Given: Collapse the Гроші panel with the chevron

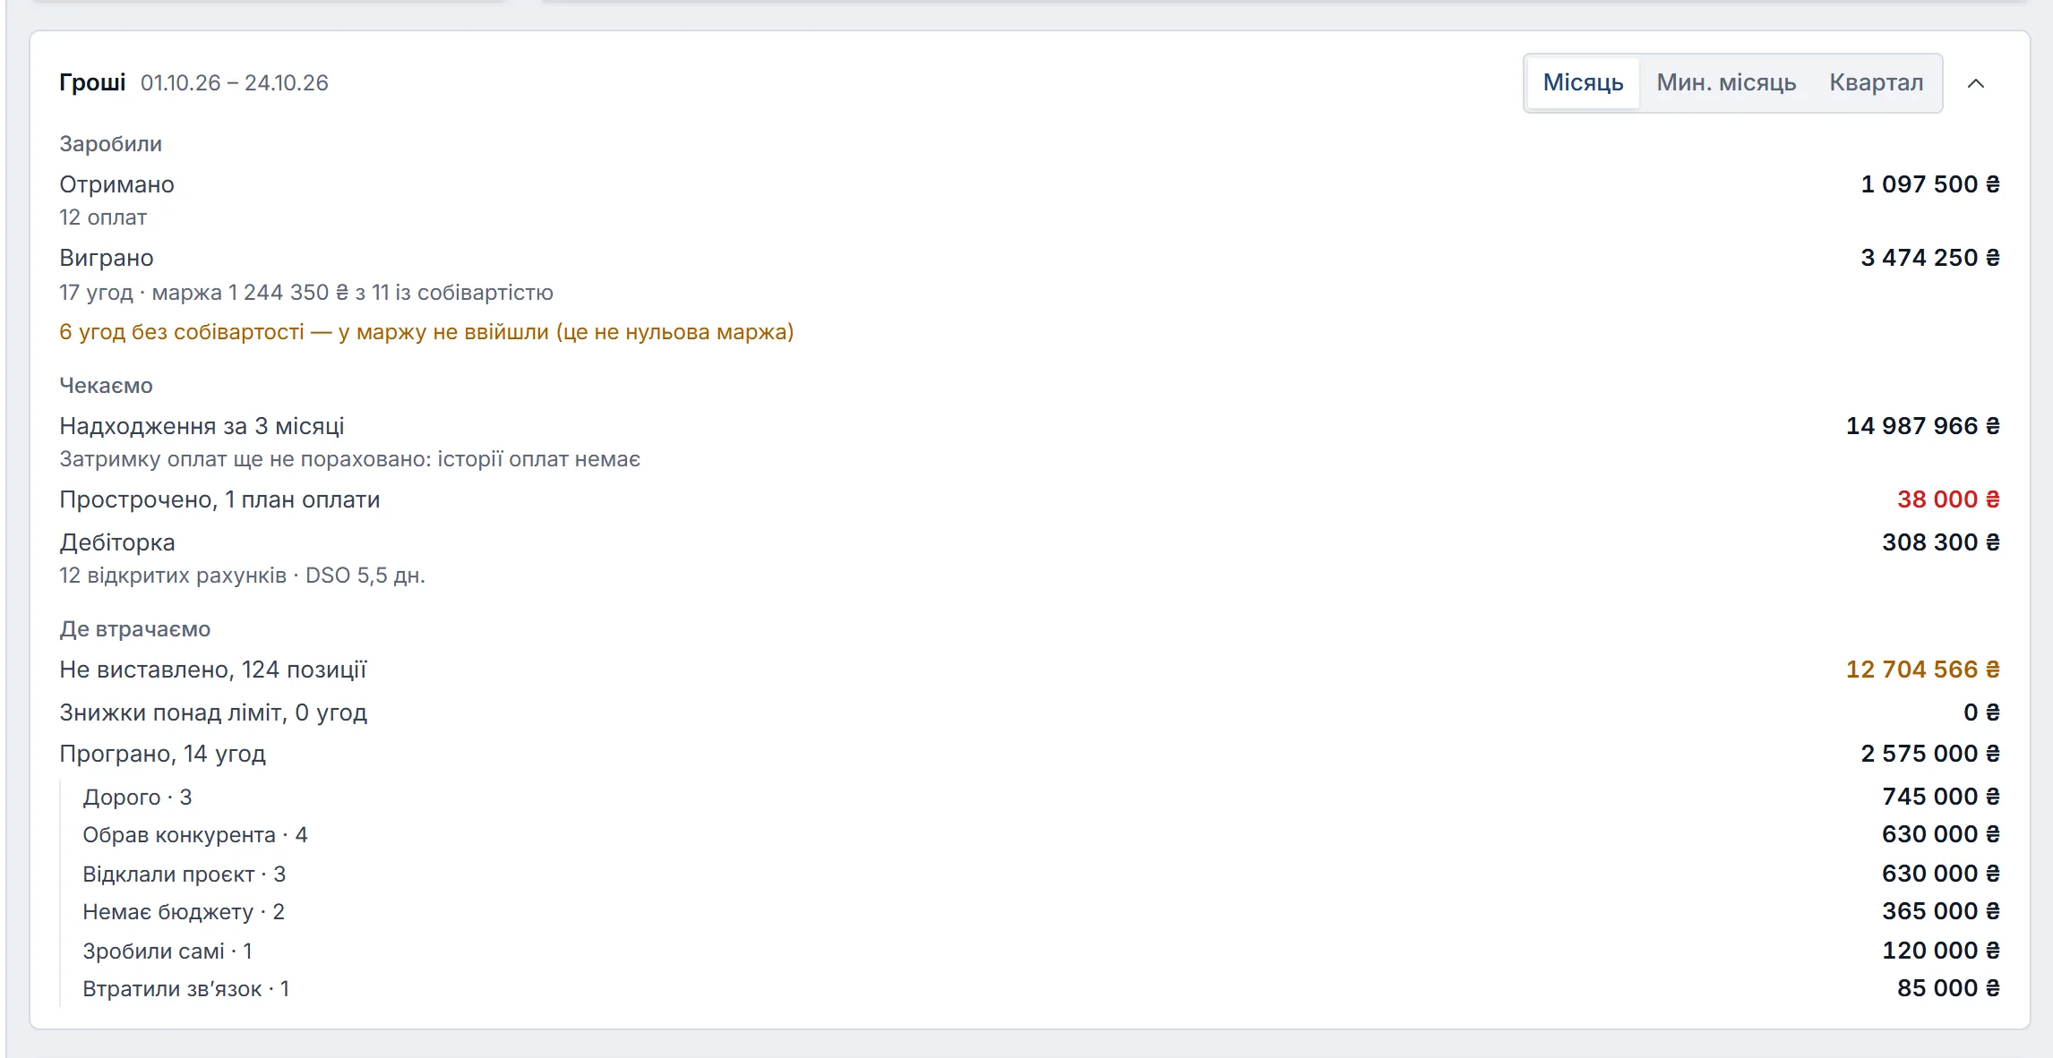Looking at the screenshot, I should click(x=1975, y=83).
